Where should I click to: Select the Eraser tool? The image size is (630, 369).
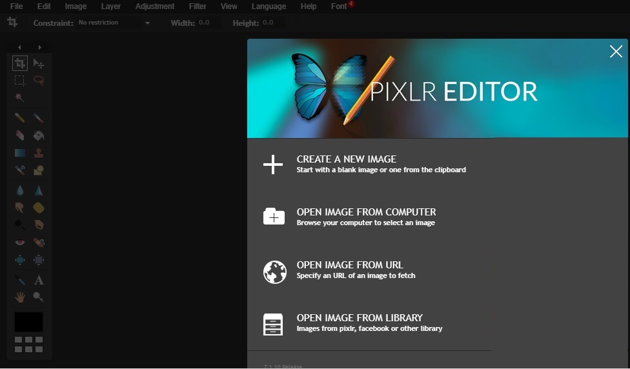(19, 135)
